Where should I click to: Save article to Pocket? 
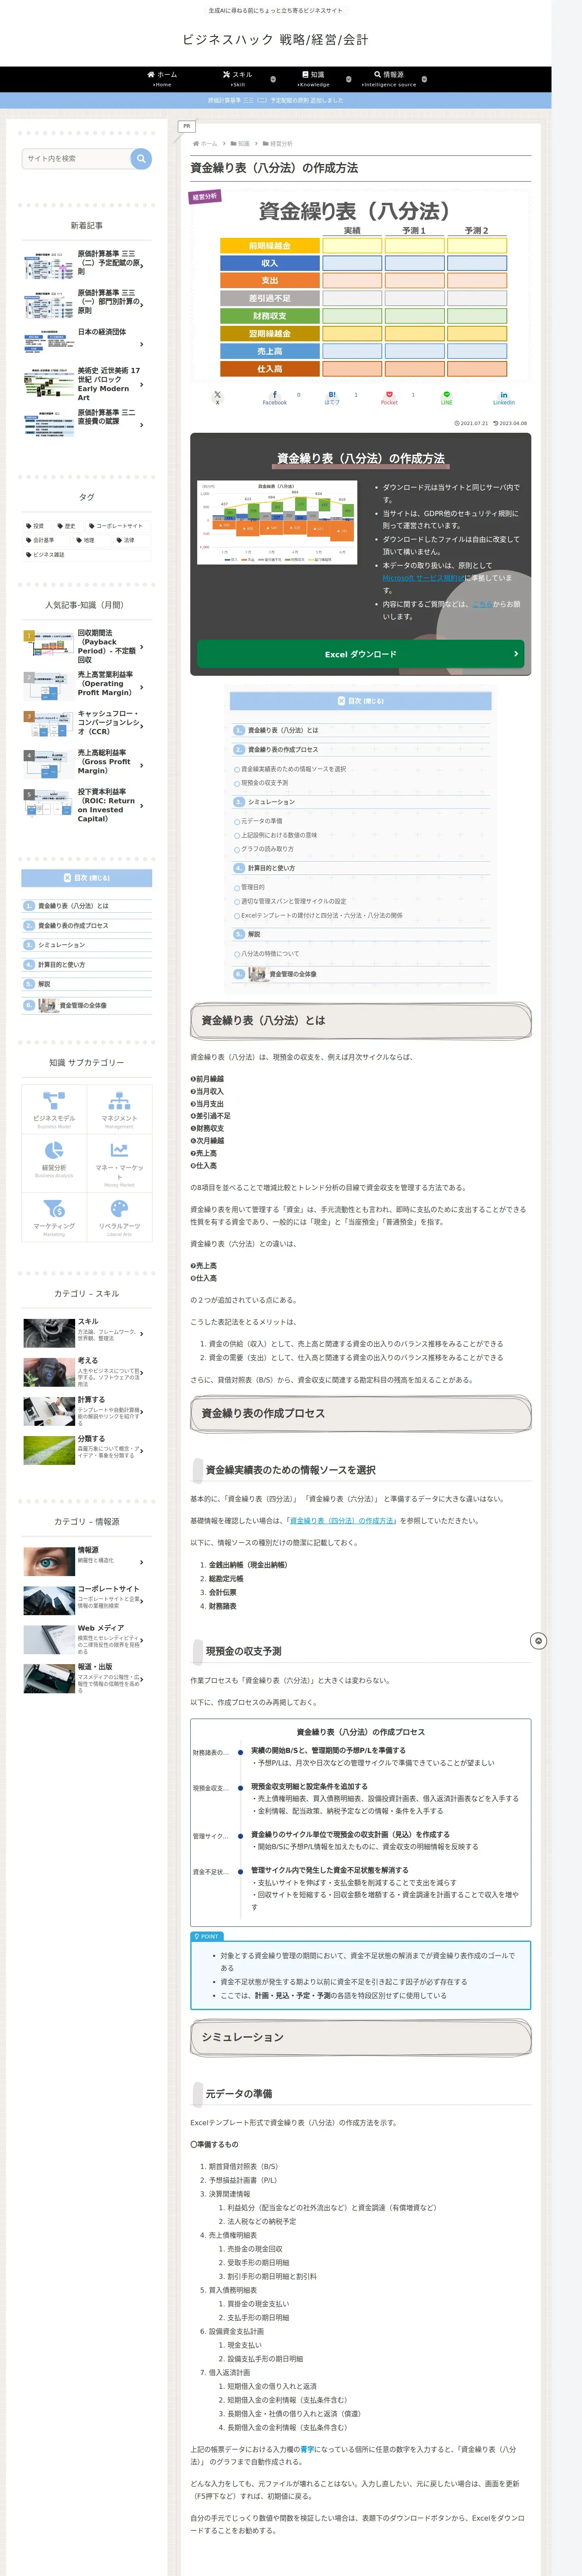click(x=389, y=398)
